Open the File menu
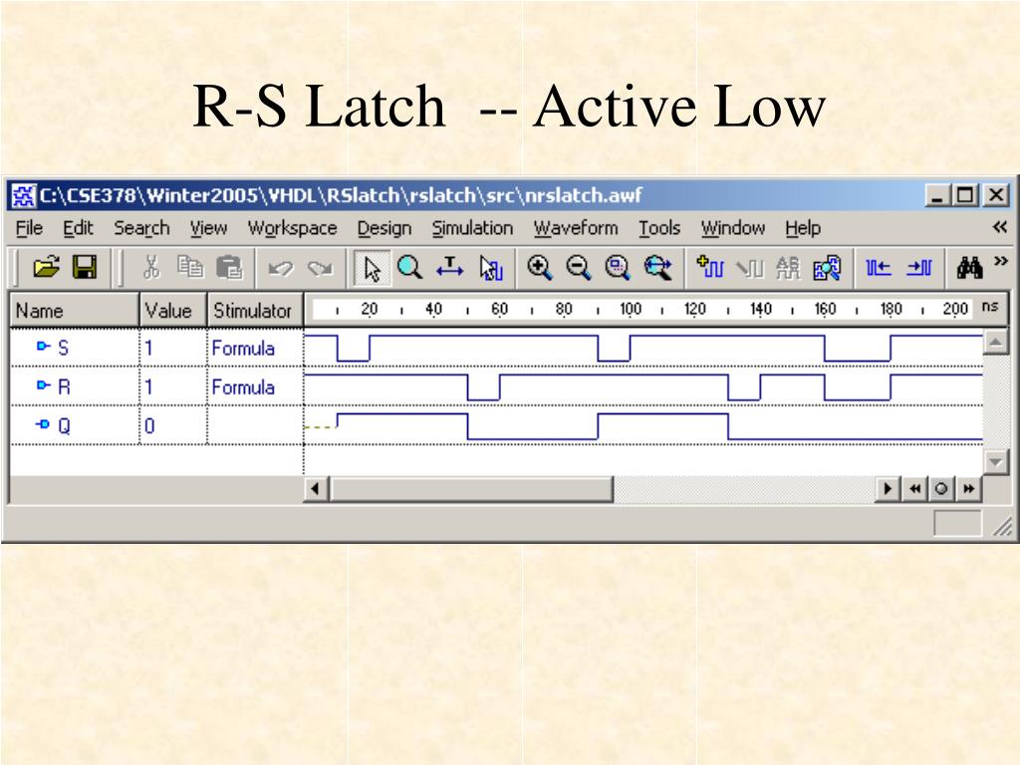This screenshot has height=765, width=1020. (29, 228)
